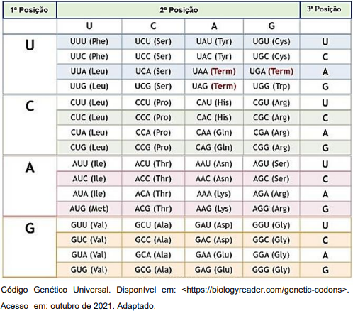This screenshot has height=311, width=353.
Task: Click the large G first-position row label
Action: pos(30,229)
